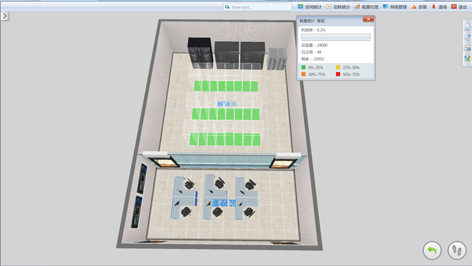
Task: Click the 告警 alarm warning icon
Action: click(419, 7)
